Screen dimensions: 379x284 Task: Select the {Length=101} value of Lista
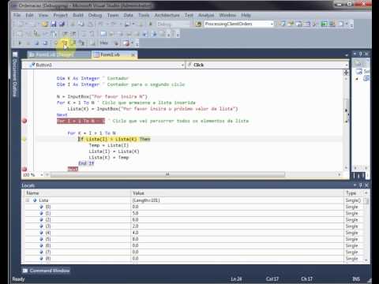[x=146, y=200]
